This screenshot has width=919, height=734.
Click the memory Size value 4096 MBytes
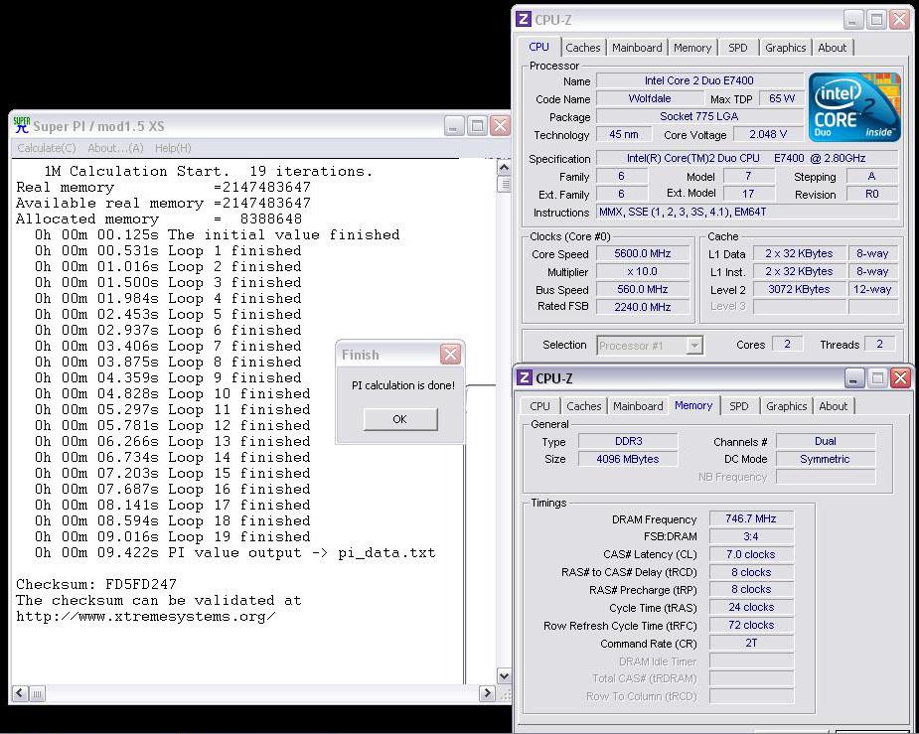pyautogui.click(x=628, y=459)
